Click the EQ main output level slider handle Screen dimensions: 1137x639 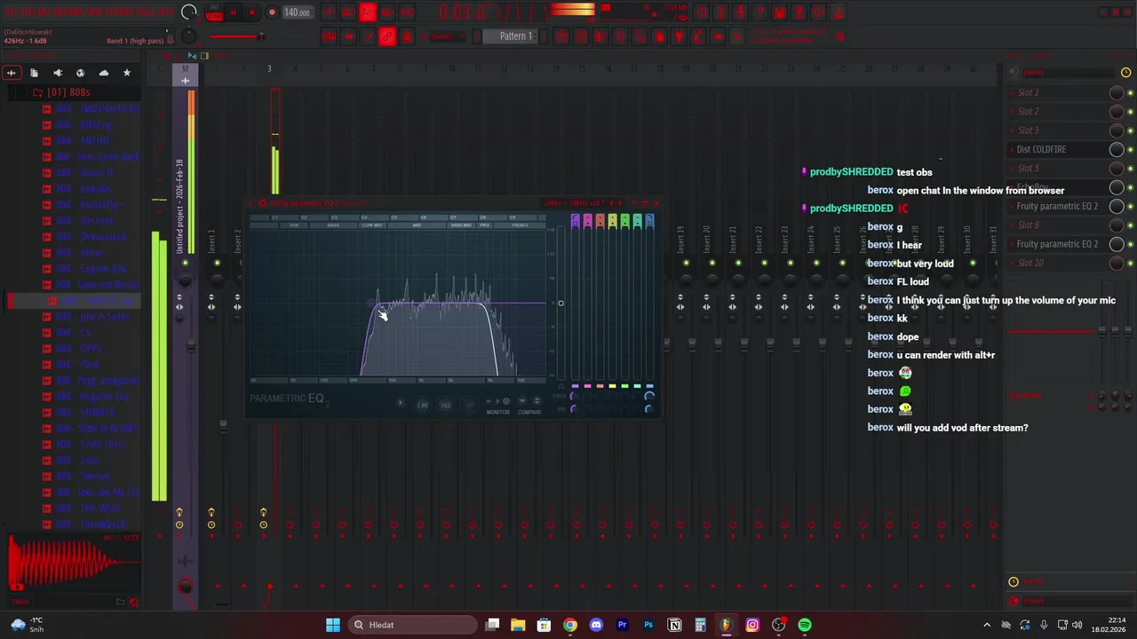(561, 303)
